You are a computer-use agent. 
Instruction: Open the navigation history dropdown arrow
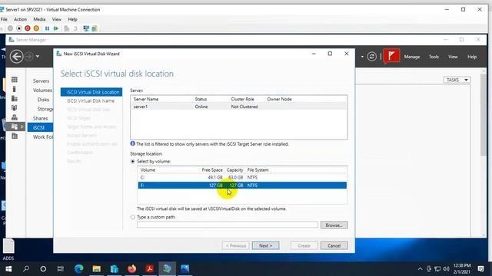point(38,57)
